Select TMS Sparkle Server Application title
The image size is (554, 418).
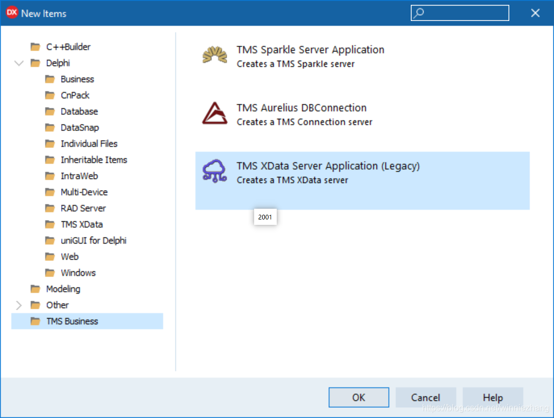point(310,50)
